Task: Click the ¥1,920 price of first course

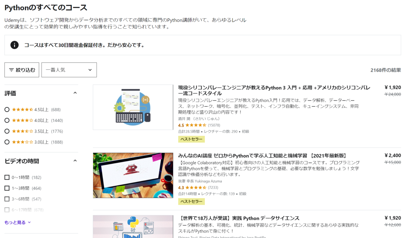Action: [x=393, y=87]
